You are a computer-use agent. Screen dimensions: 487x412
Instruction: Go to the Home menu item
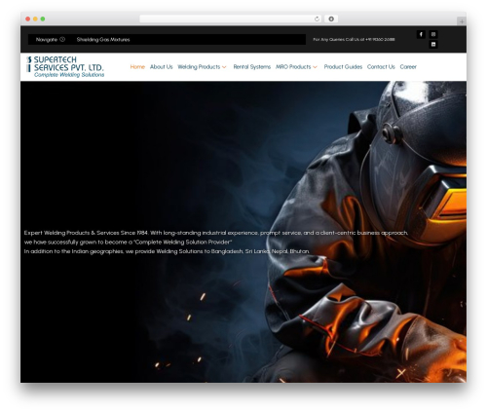click(x=137, y=66)
